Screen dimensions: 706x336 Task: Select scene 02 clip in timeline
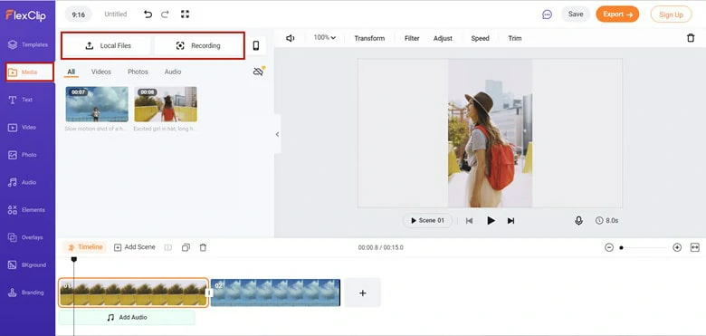pos(275,293)
